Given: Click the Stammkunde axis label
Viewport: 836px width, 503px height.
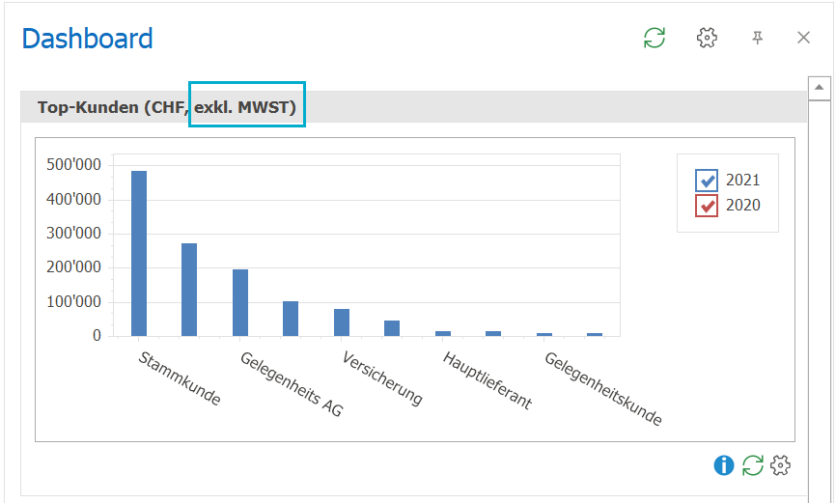Looking at the screenshot, I should (x=180, y=378).
